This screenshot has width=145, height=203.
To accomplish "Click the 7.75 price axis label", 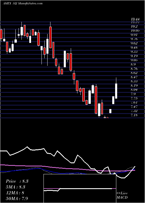I will pyautogui.click(x=135, y=98).
